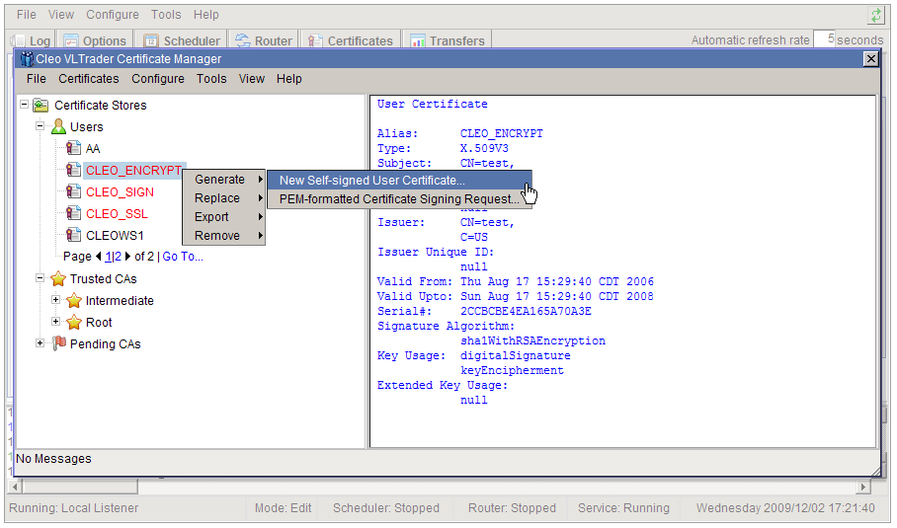Switch to the Scheduler tab

point(183,41)
